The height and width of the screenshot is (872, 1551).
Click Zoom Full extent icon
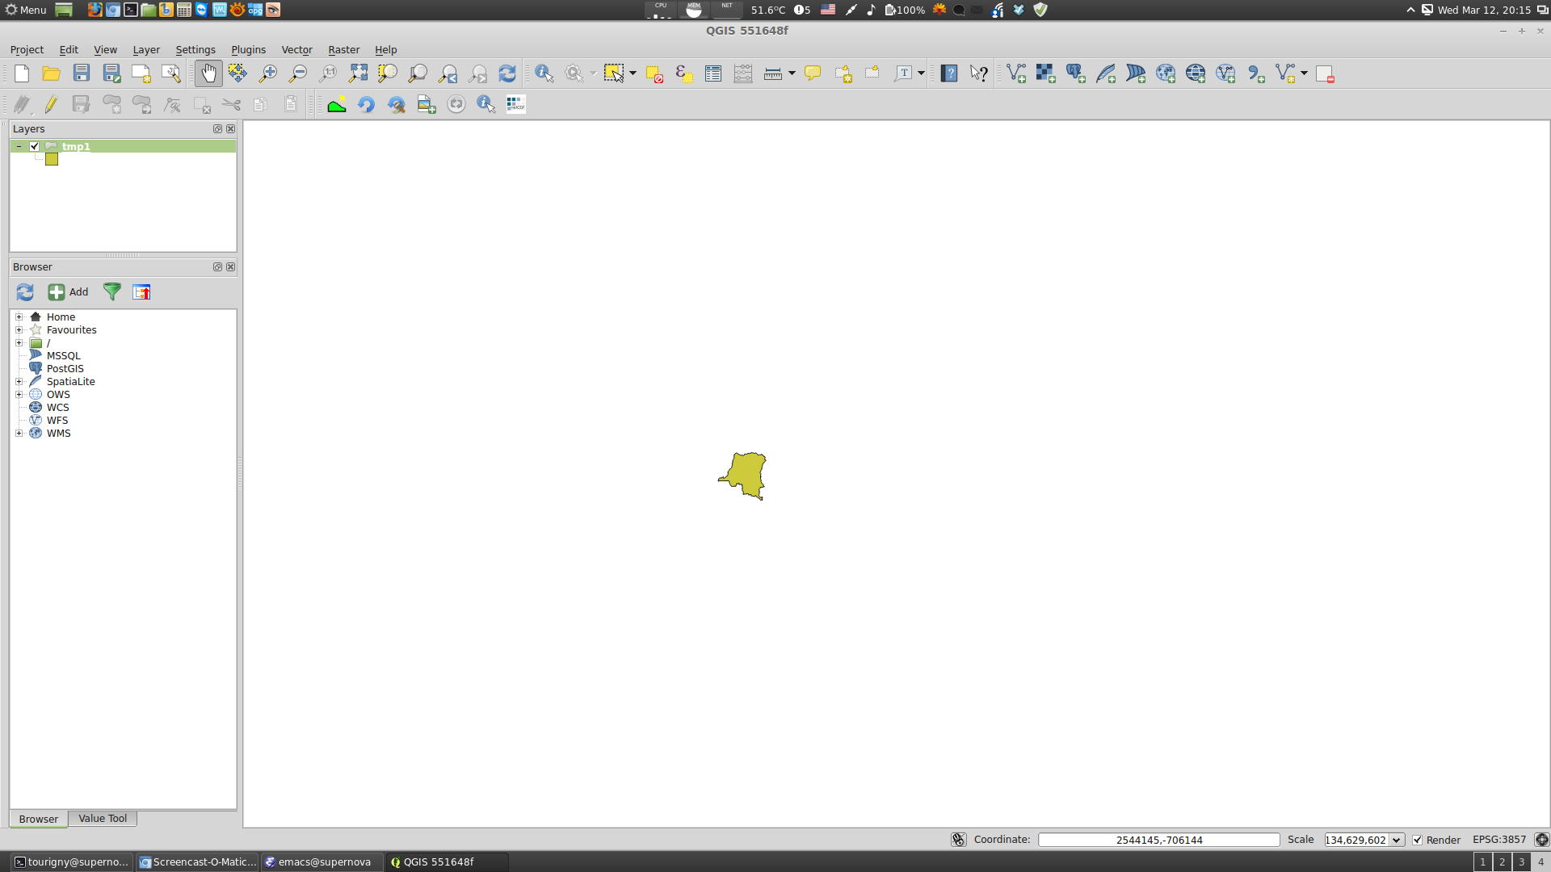pos(358,73)
